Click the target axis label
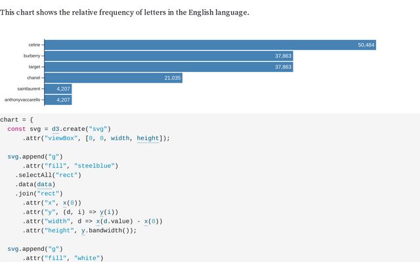420x262 pixels. click(34, 67)
